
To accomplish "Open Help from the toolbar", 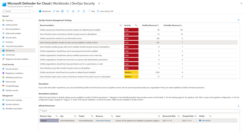I will coord(92,11).
